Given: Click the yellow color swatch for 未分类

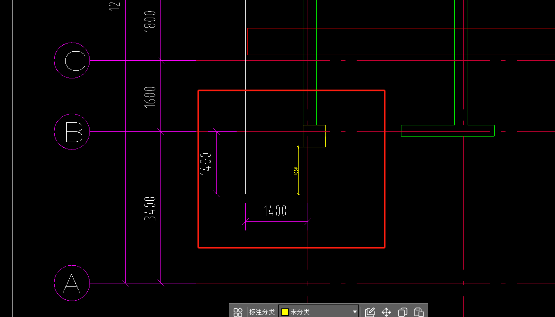Looking at the screenshot, I should [x=285, y=312].
